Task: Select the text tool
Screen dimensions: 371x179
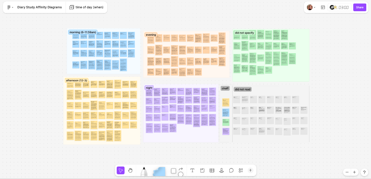Action: [192, 170]
